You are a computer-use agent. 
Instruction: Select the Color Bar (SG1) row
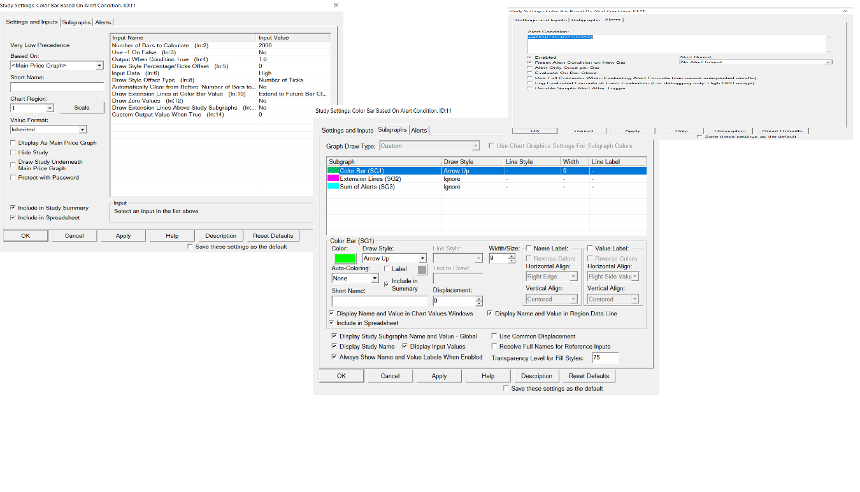coord(487,171)
